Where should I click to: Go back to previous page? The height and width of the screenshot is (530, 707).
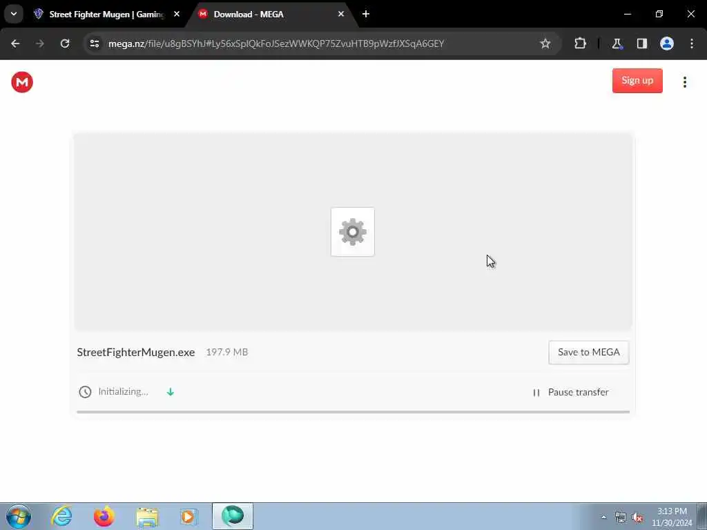15,43
